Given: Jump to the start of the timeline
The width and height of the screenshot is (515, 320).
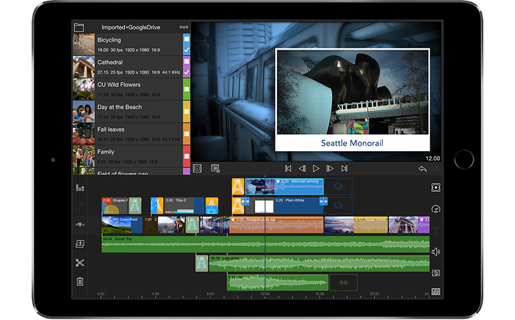Looking at the screenshot, I should (x=288, y=168).
